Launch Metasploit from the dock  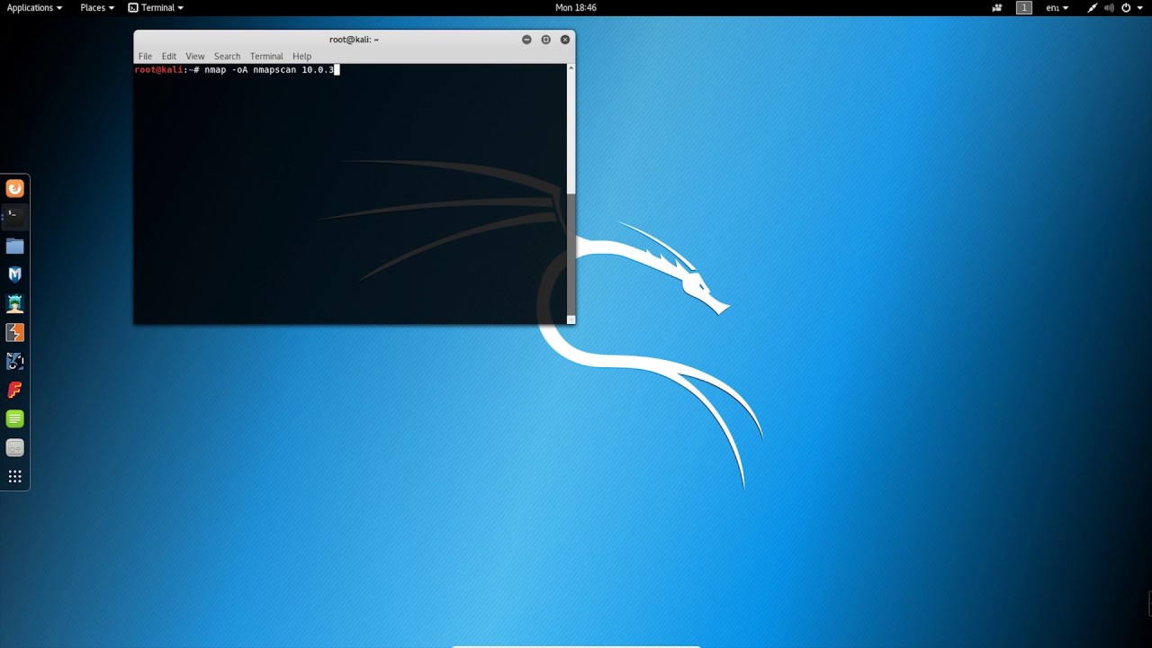[x=14, y=274]
